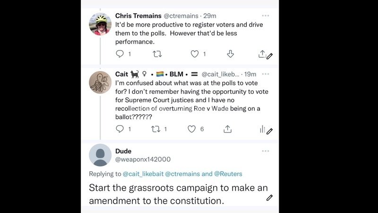Share Chris Tremains' tweet
This screenshot has width=378, height=213.
click(262, 54)
